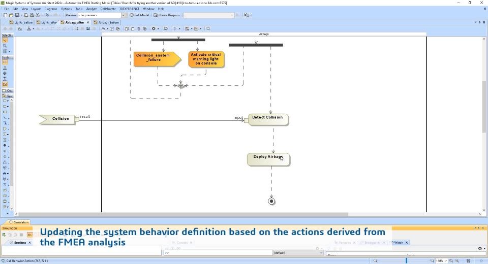This screenshot has height=264, width=488.
Task: Click the zoom out magnifier in status bar
Action: [x=375, y=260]
